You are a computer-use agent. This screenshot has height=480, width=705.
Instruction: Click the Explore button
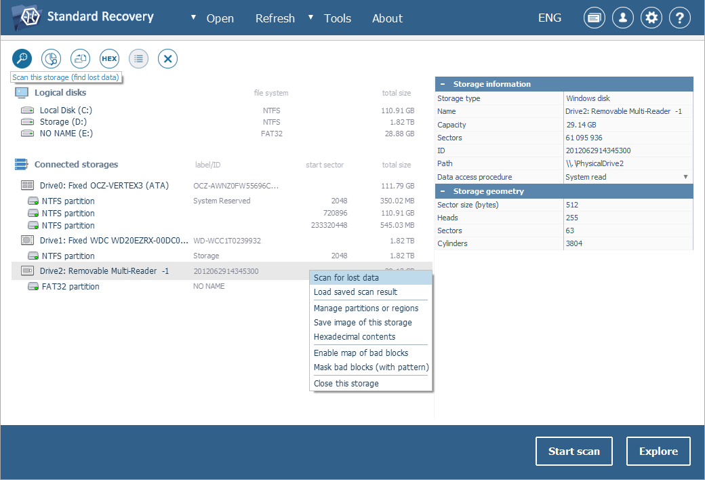point(658,451)
